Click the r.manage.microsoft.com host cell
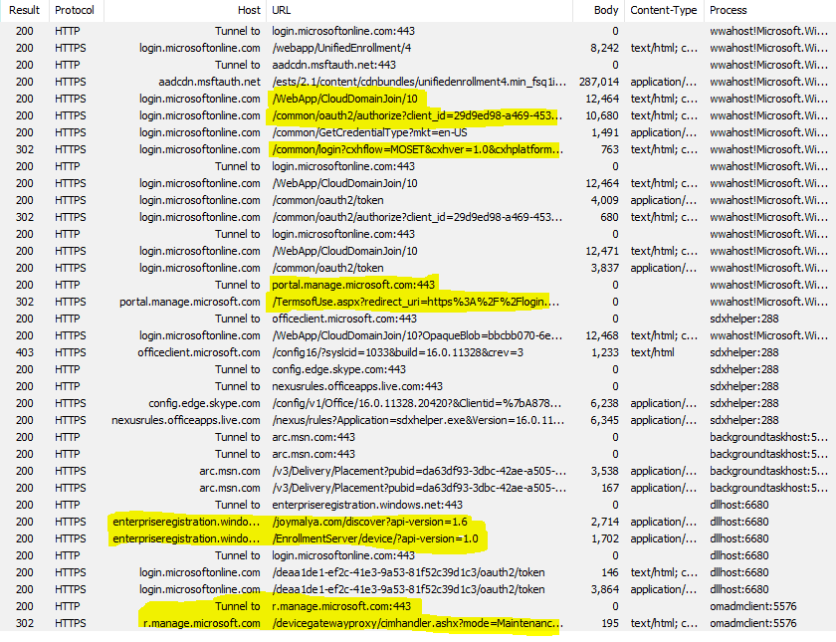Screen dimensions: 836x642 pos(202,623)
